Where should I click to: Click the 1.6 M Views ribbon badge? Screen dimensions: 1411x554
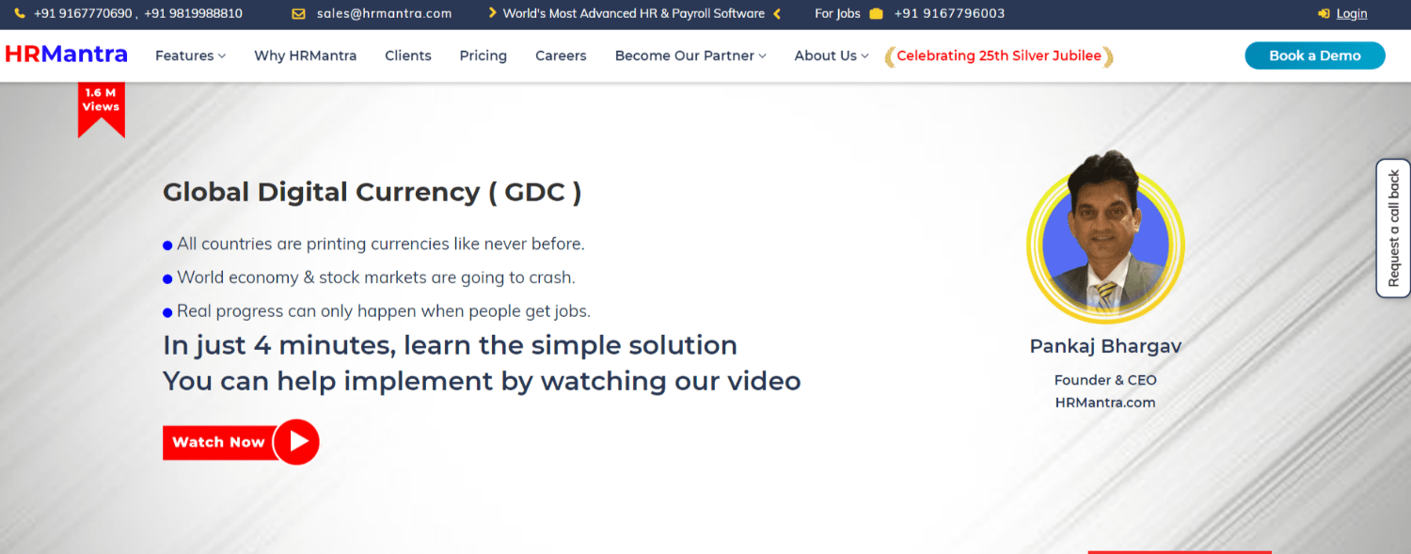point(101,106)
